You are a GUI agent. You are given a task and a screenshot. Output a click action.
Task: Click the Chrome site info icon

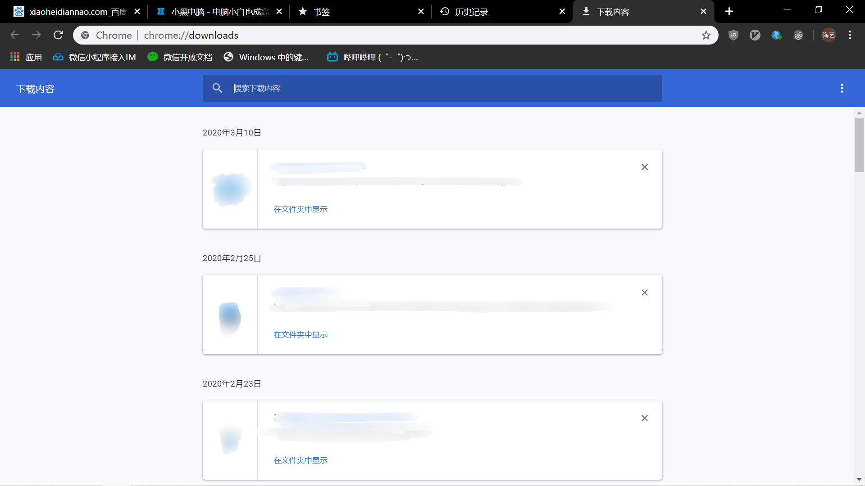[x=85, y=35]
